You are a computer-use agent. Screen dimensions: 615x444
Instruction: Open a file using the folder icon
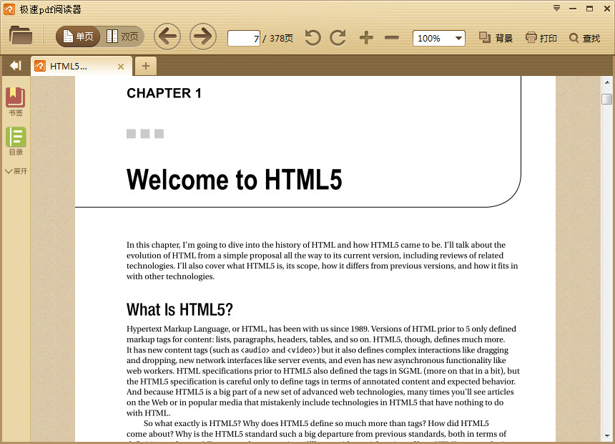pyautogui.click(x=21, y=35)
